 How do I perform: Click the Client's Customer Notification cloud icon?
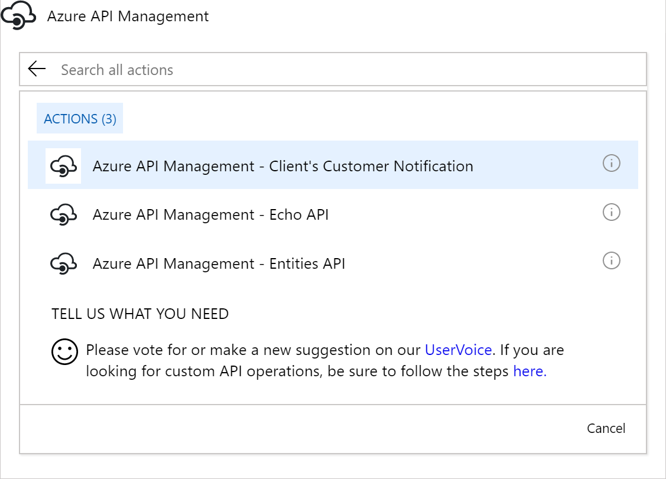[63, 166]
